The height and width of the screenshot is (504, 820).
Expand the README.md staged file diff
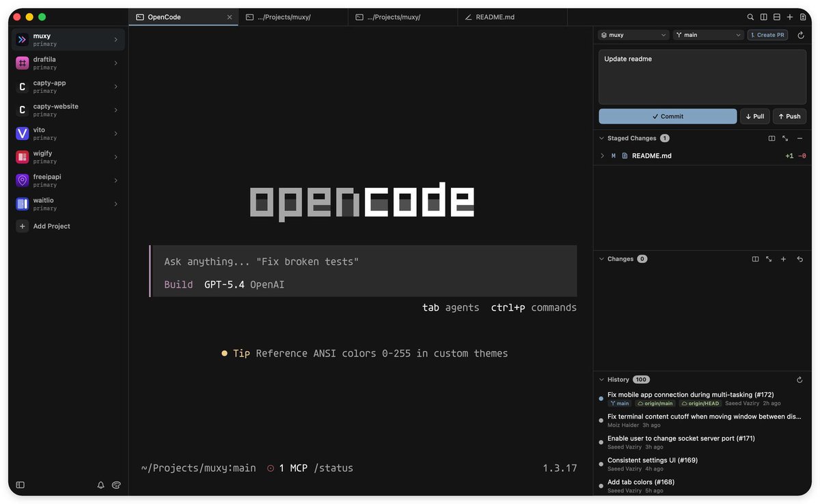[602, 156]
